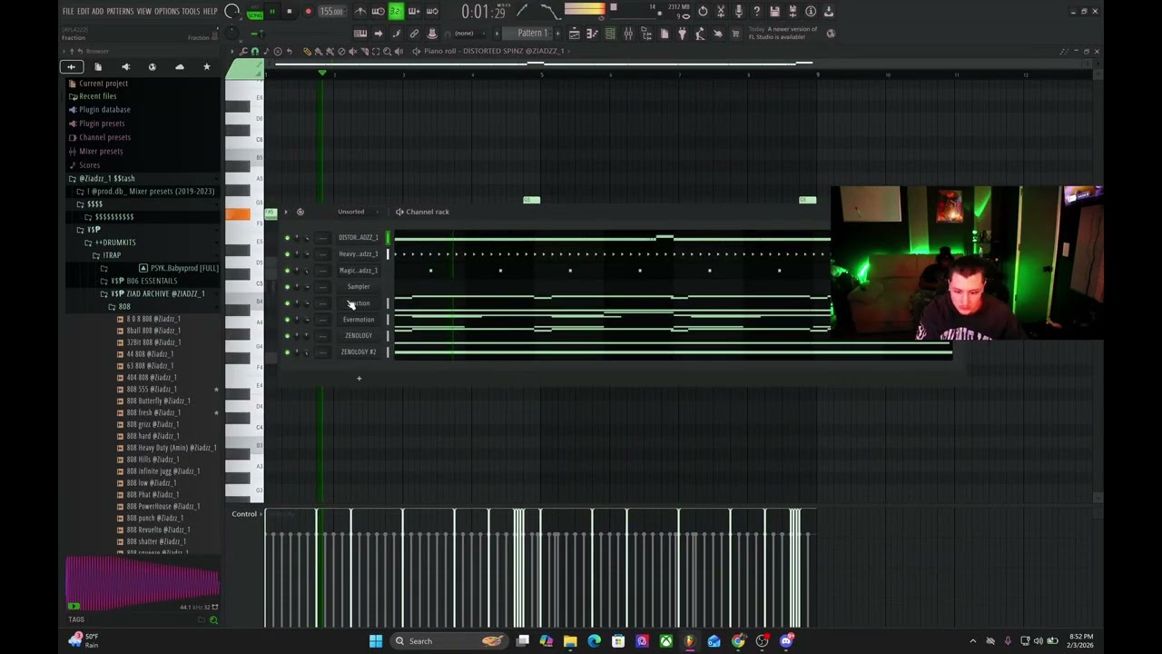This screenshot has width=1162, height=654.
Task: Mute the DISTOR..ADZZ_1 channel green light
Action: point(287,238)
